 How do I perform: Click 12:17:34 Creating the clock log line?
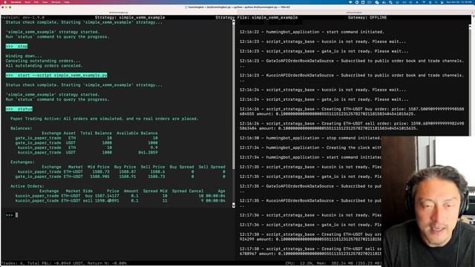[x=310, y=148]
